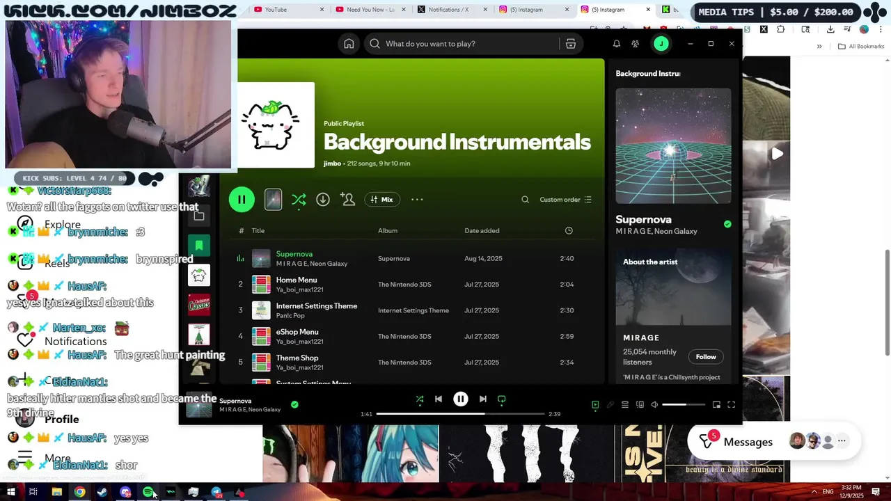Image resolution: width=891 pixels, height=501 pixels.
Task: Open Chrome extensions puzzle icon
Action: point(780,29)
